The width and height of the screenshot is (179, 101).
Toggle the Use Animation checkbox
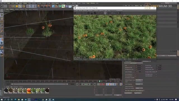coord(136,74)
